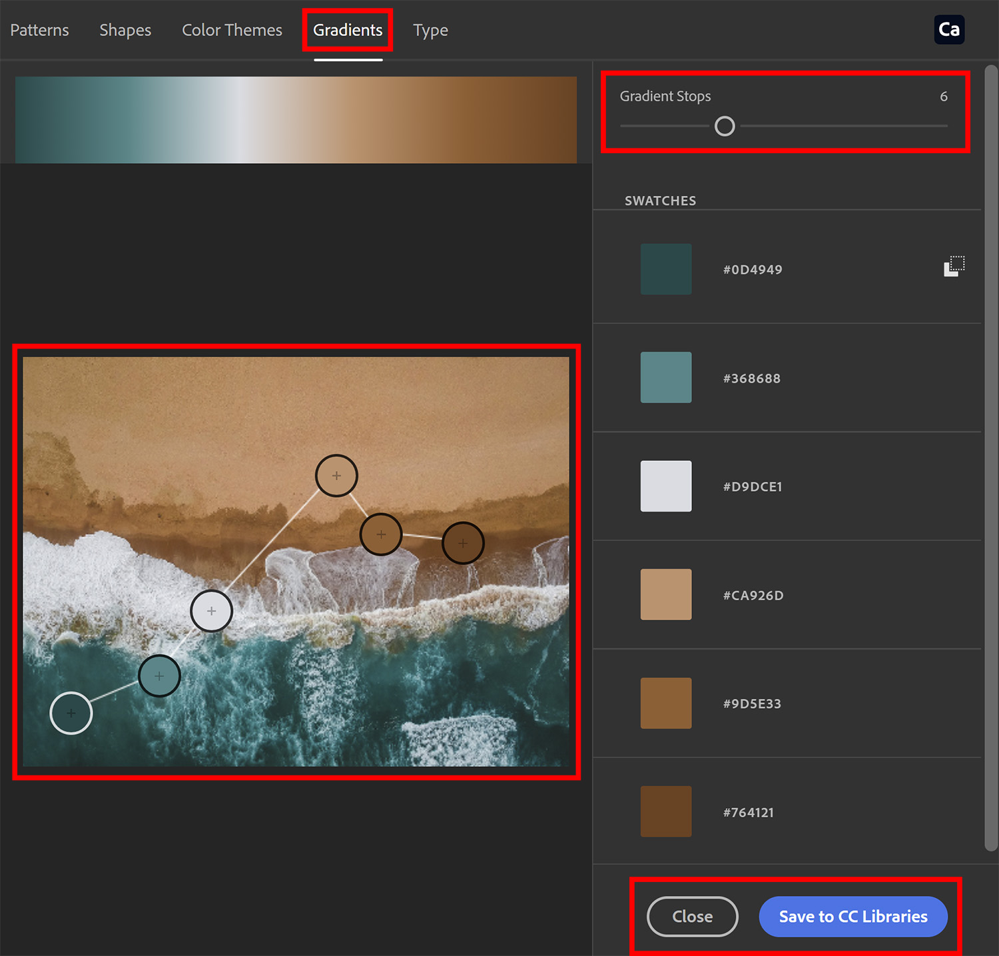Switch to the Shapes tab
This screenshot has width=999, height=956.
tap(125, 29)
